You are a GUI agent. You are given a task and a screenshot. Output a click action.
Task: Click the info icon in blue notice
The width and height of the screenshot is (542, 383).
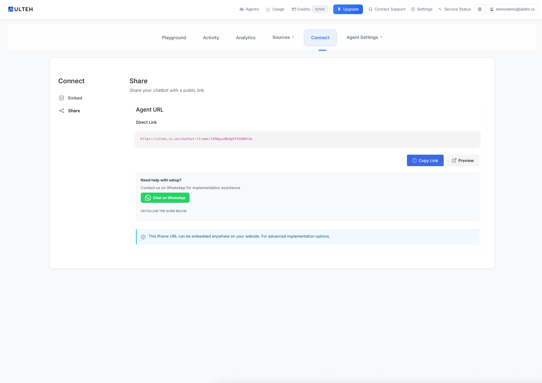(143, 237)
